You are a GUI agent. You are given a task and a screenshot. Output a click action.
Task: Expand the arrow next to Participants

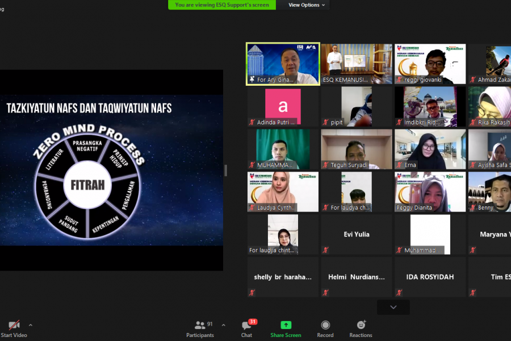(223, 325)
